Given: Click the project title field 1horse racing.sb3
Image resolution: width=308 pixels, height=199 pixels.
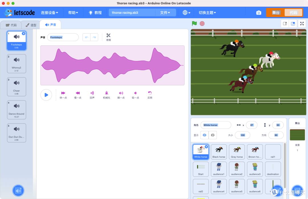Looking at the screenshot, I should 132,13.
